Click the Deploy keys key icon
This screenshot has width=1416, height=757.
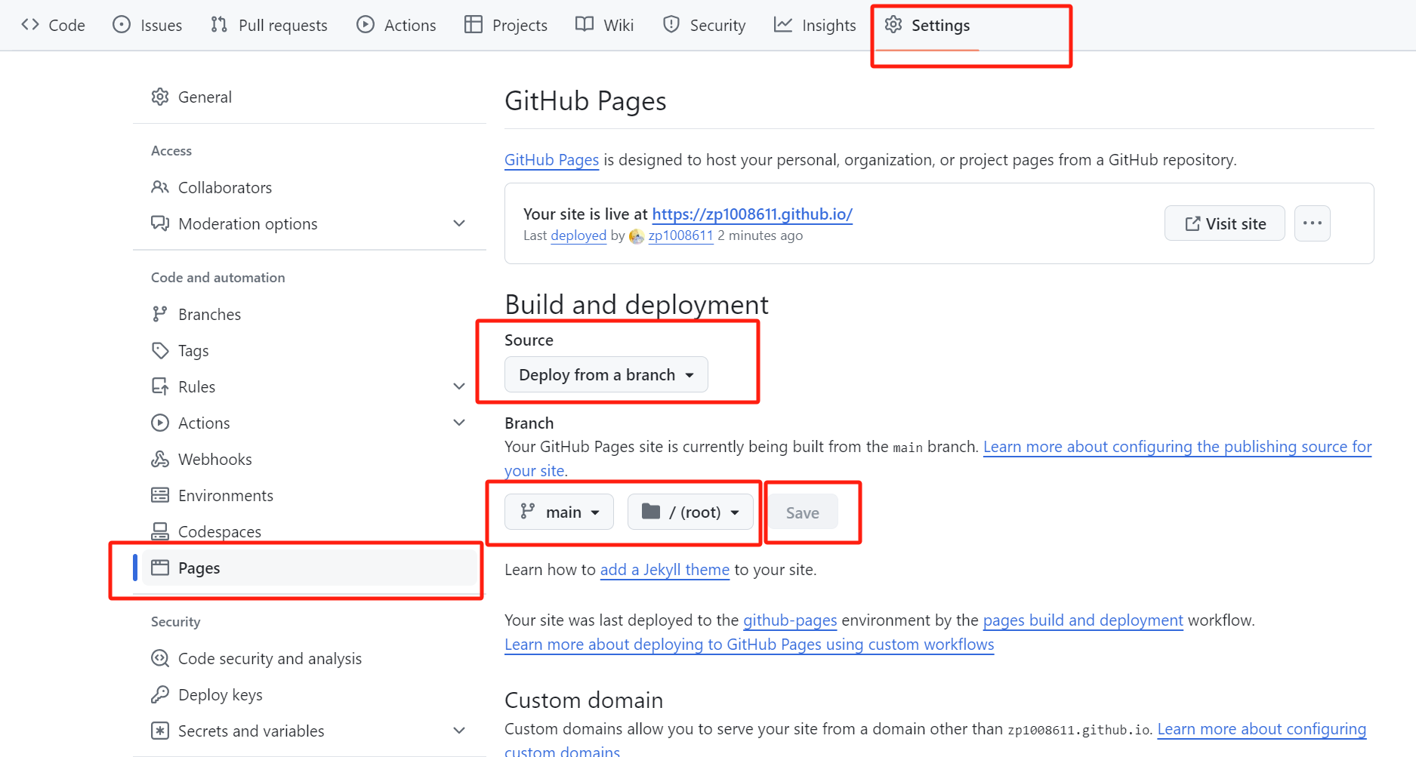point(160,694)
